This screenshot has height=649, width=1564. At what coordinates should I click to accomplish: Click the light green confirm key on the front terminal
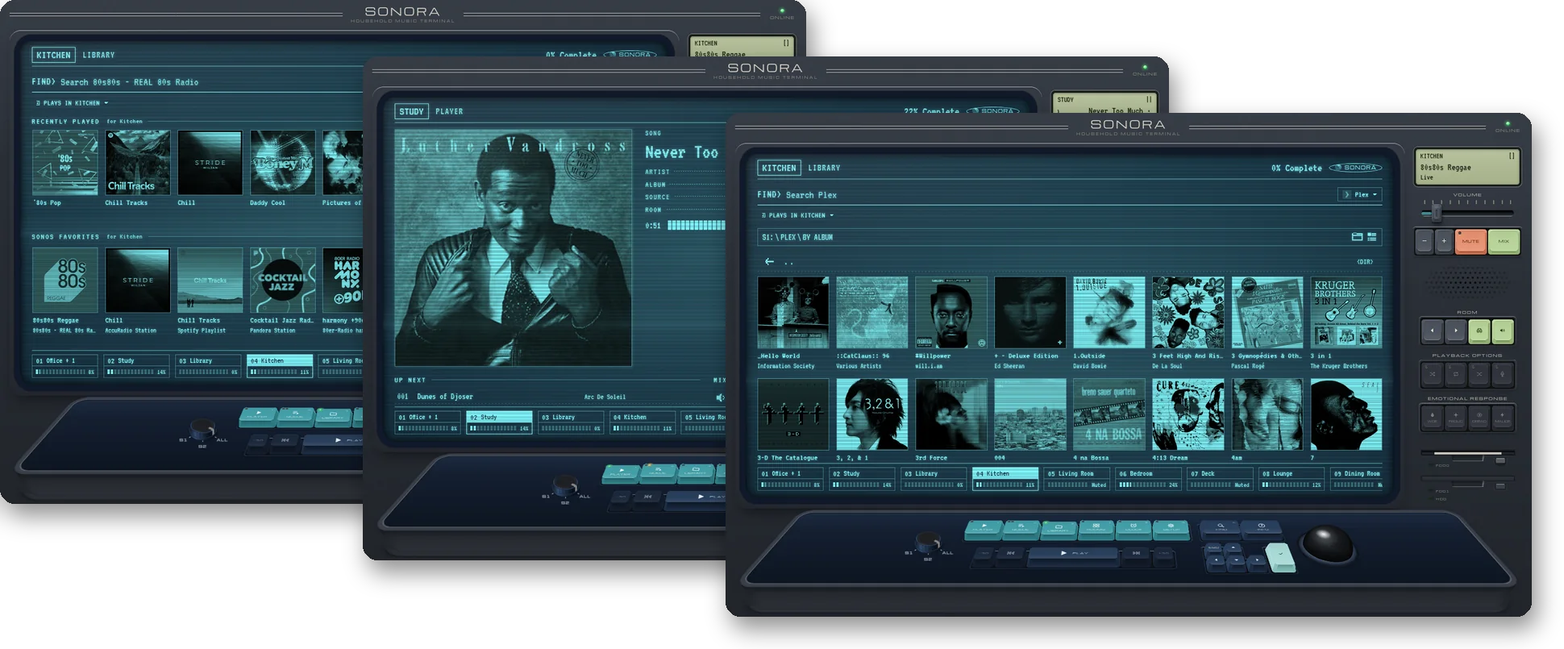[x=1279, y=556]
